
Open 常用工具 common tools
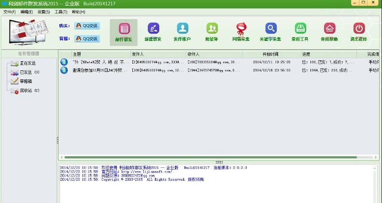300,32
